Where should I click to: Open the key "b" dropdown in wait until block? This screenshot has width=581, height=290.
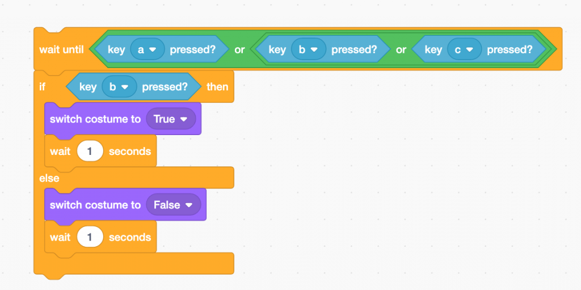pyautogui.click(x=308, y=49)
